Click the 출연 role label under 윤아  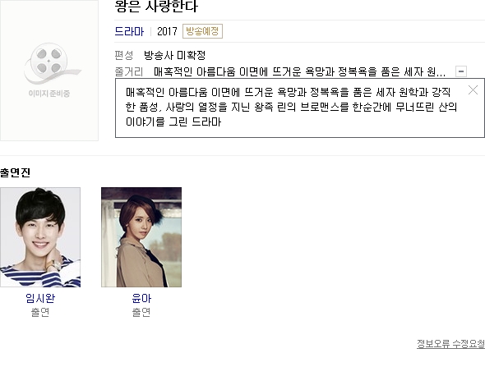pos(141,312)
